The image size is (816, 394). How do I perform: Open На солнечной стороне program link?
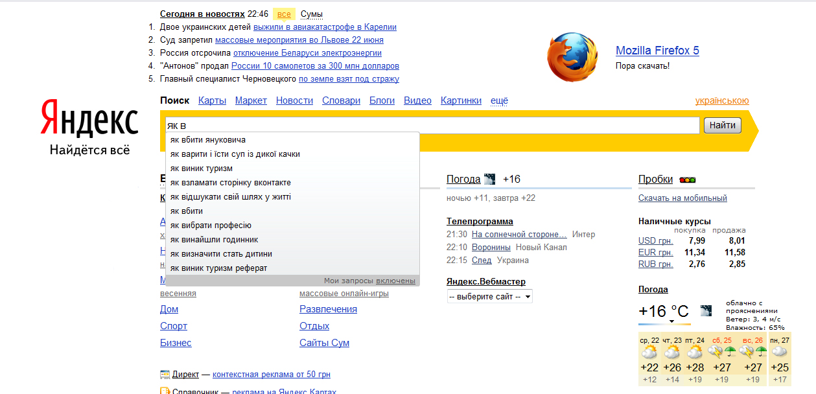coord(519,235)
